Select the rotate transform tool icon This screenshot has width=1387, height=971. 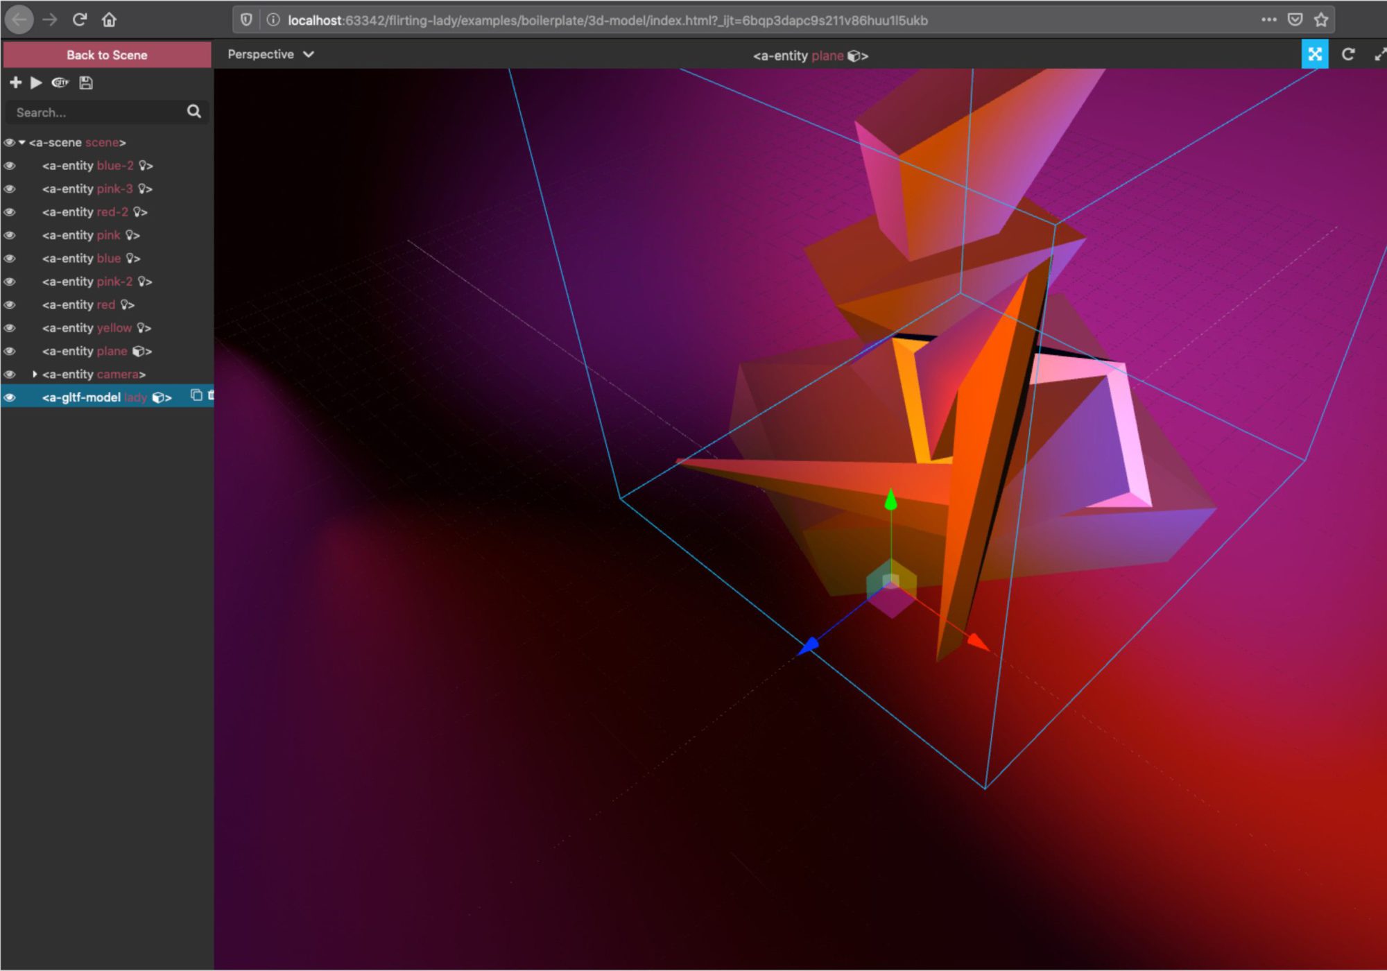pyautogui.click(x=1347, y=54)
